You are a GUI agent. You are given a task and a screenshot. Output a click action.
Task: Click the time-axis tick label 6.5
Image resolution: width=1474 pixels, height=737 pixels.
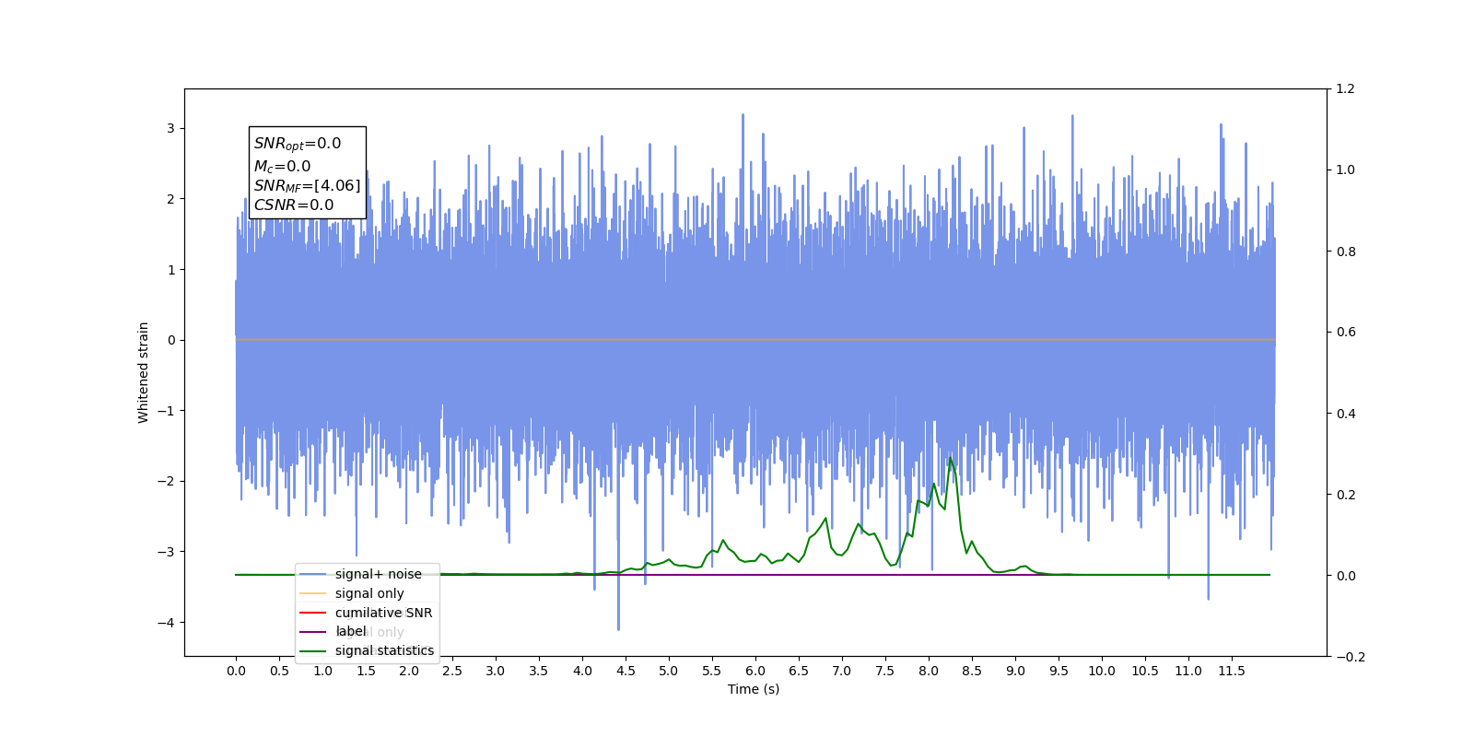(799, 671)
